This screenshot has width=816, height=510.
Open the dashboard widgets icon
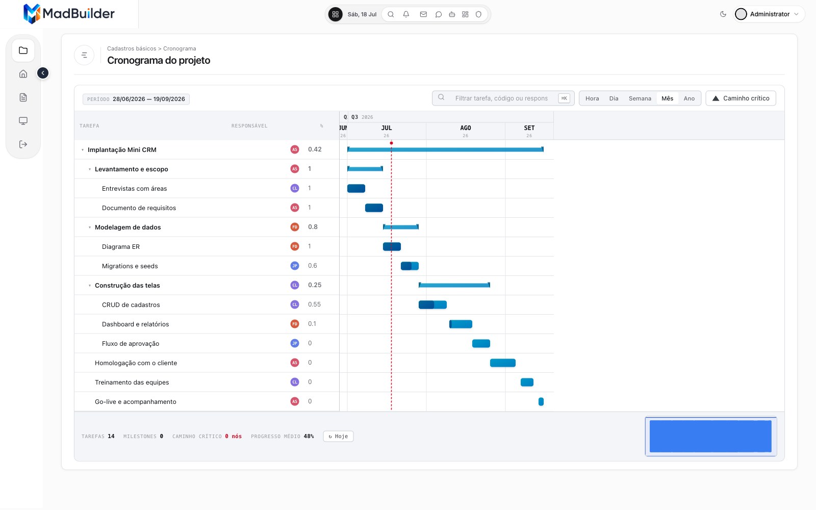tap(465, 14)
